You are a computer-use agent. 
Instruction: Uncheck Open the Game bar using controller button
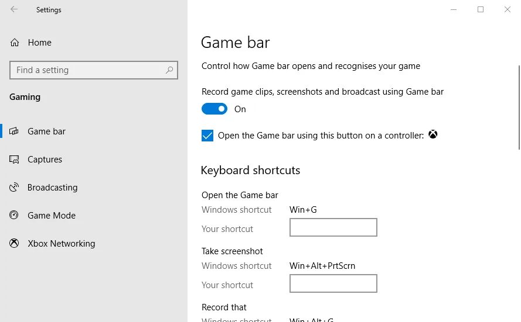click(207, 136)
